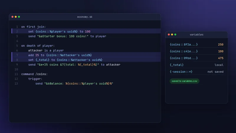Click line number 10 in gutter
The width and height of the screenshot is (236, 133).
tap(16, 69)
